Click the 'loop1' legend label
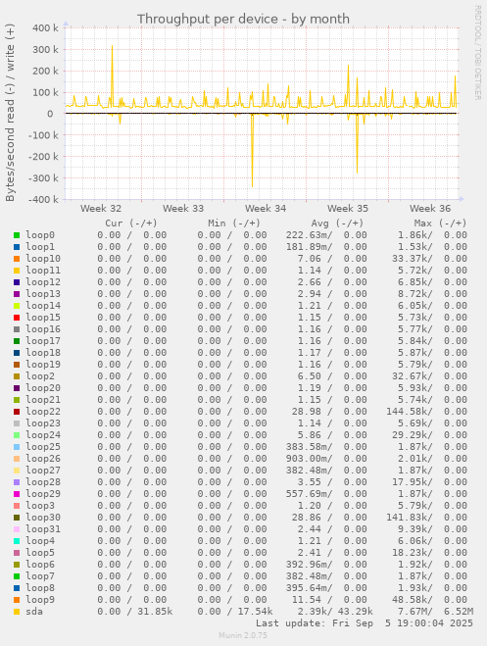 (40, 247)
